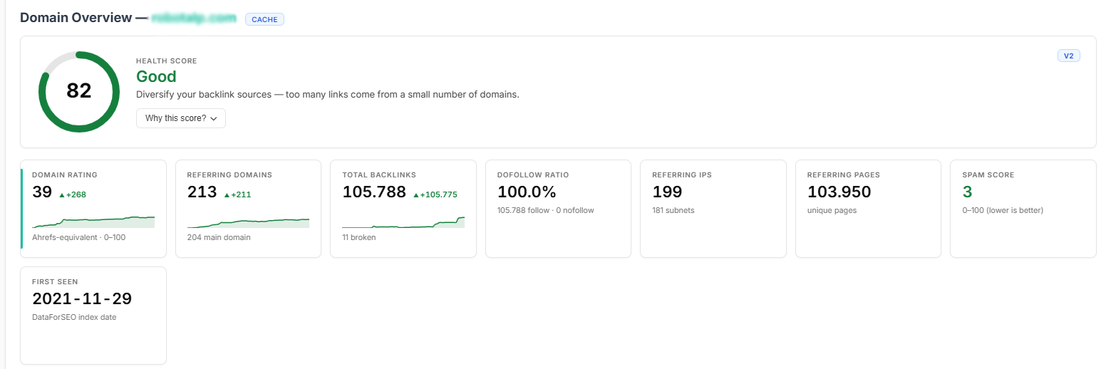The height and width of the screenshot is (369, 1111).
Task: Click the +105.775 backlinks change indicator
Action: [435, 194]
